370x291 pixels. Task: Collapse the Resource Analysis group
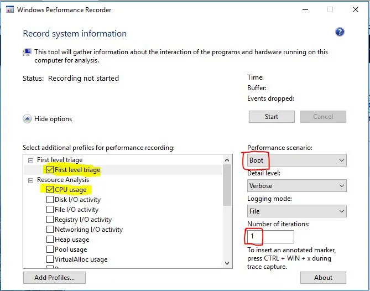pos(30,180)
